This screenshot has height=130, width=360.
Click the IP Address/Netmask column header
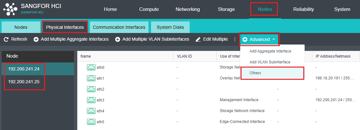click(336, 56)
